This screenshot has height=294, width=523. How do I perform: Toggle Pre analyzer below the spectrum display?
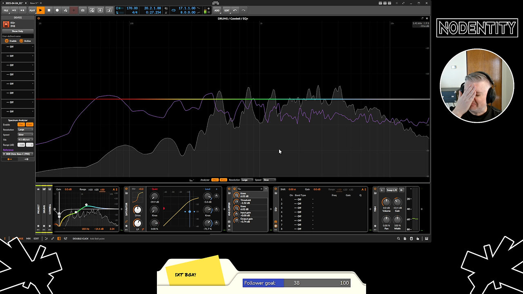tap(215, 180)
